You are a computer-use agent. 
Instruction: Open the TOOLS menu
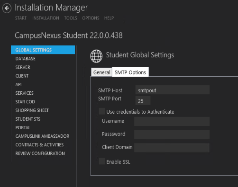click(71, 18)
